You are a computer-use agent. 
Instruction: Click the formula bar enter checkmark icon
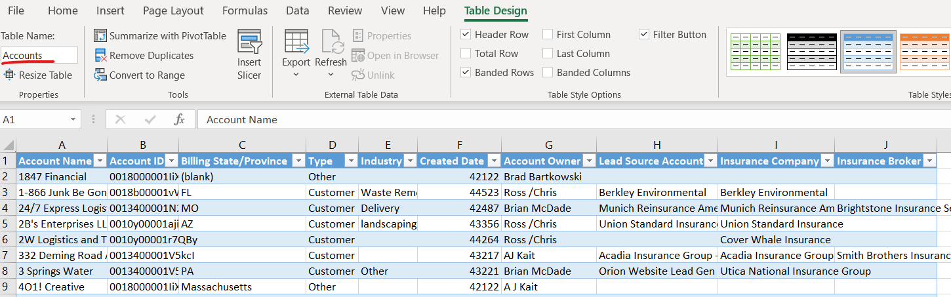[150, 119]
